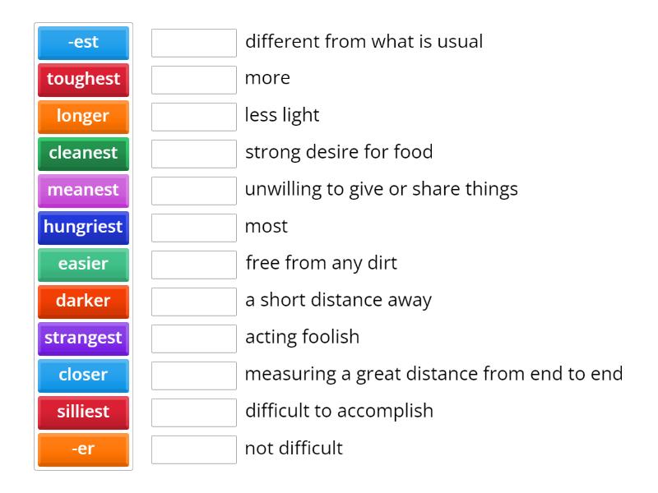Select the "hungriest" word tile
658x493 pixels.
(x=82, y=228)
